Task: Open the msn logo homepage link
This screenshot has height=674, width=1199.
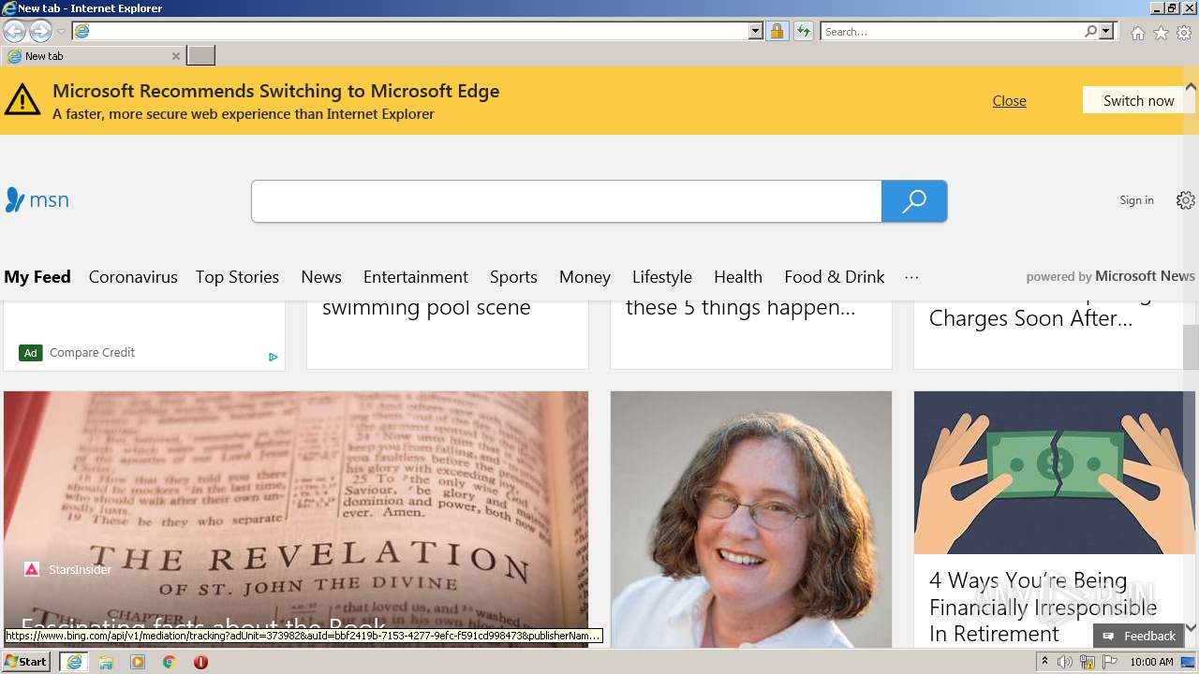Action: pyautogui.click(x=37, y=199)
